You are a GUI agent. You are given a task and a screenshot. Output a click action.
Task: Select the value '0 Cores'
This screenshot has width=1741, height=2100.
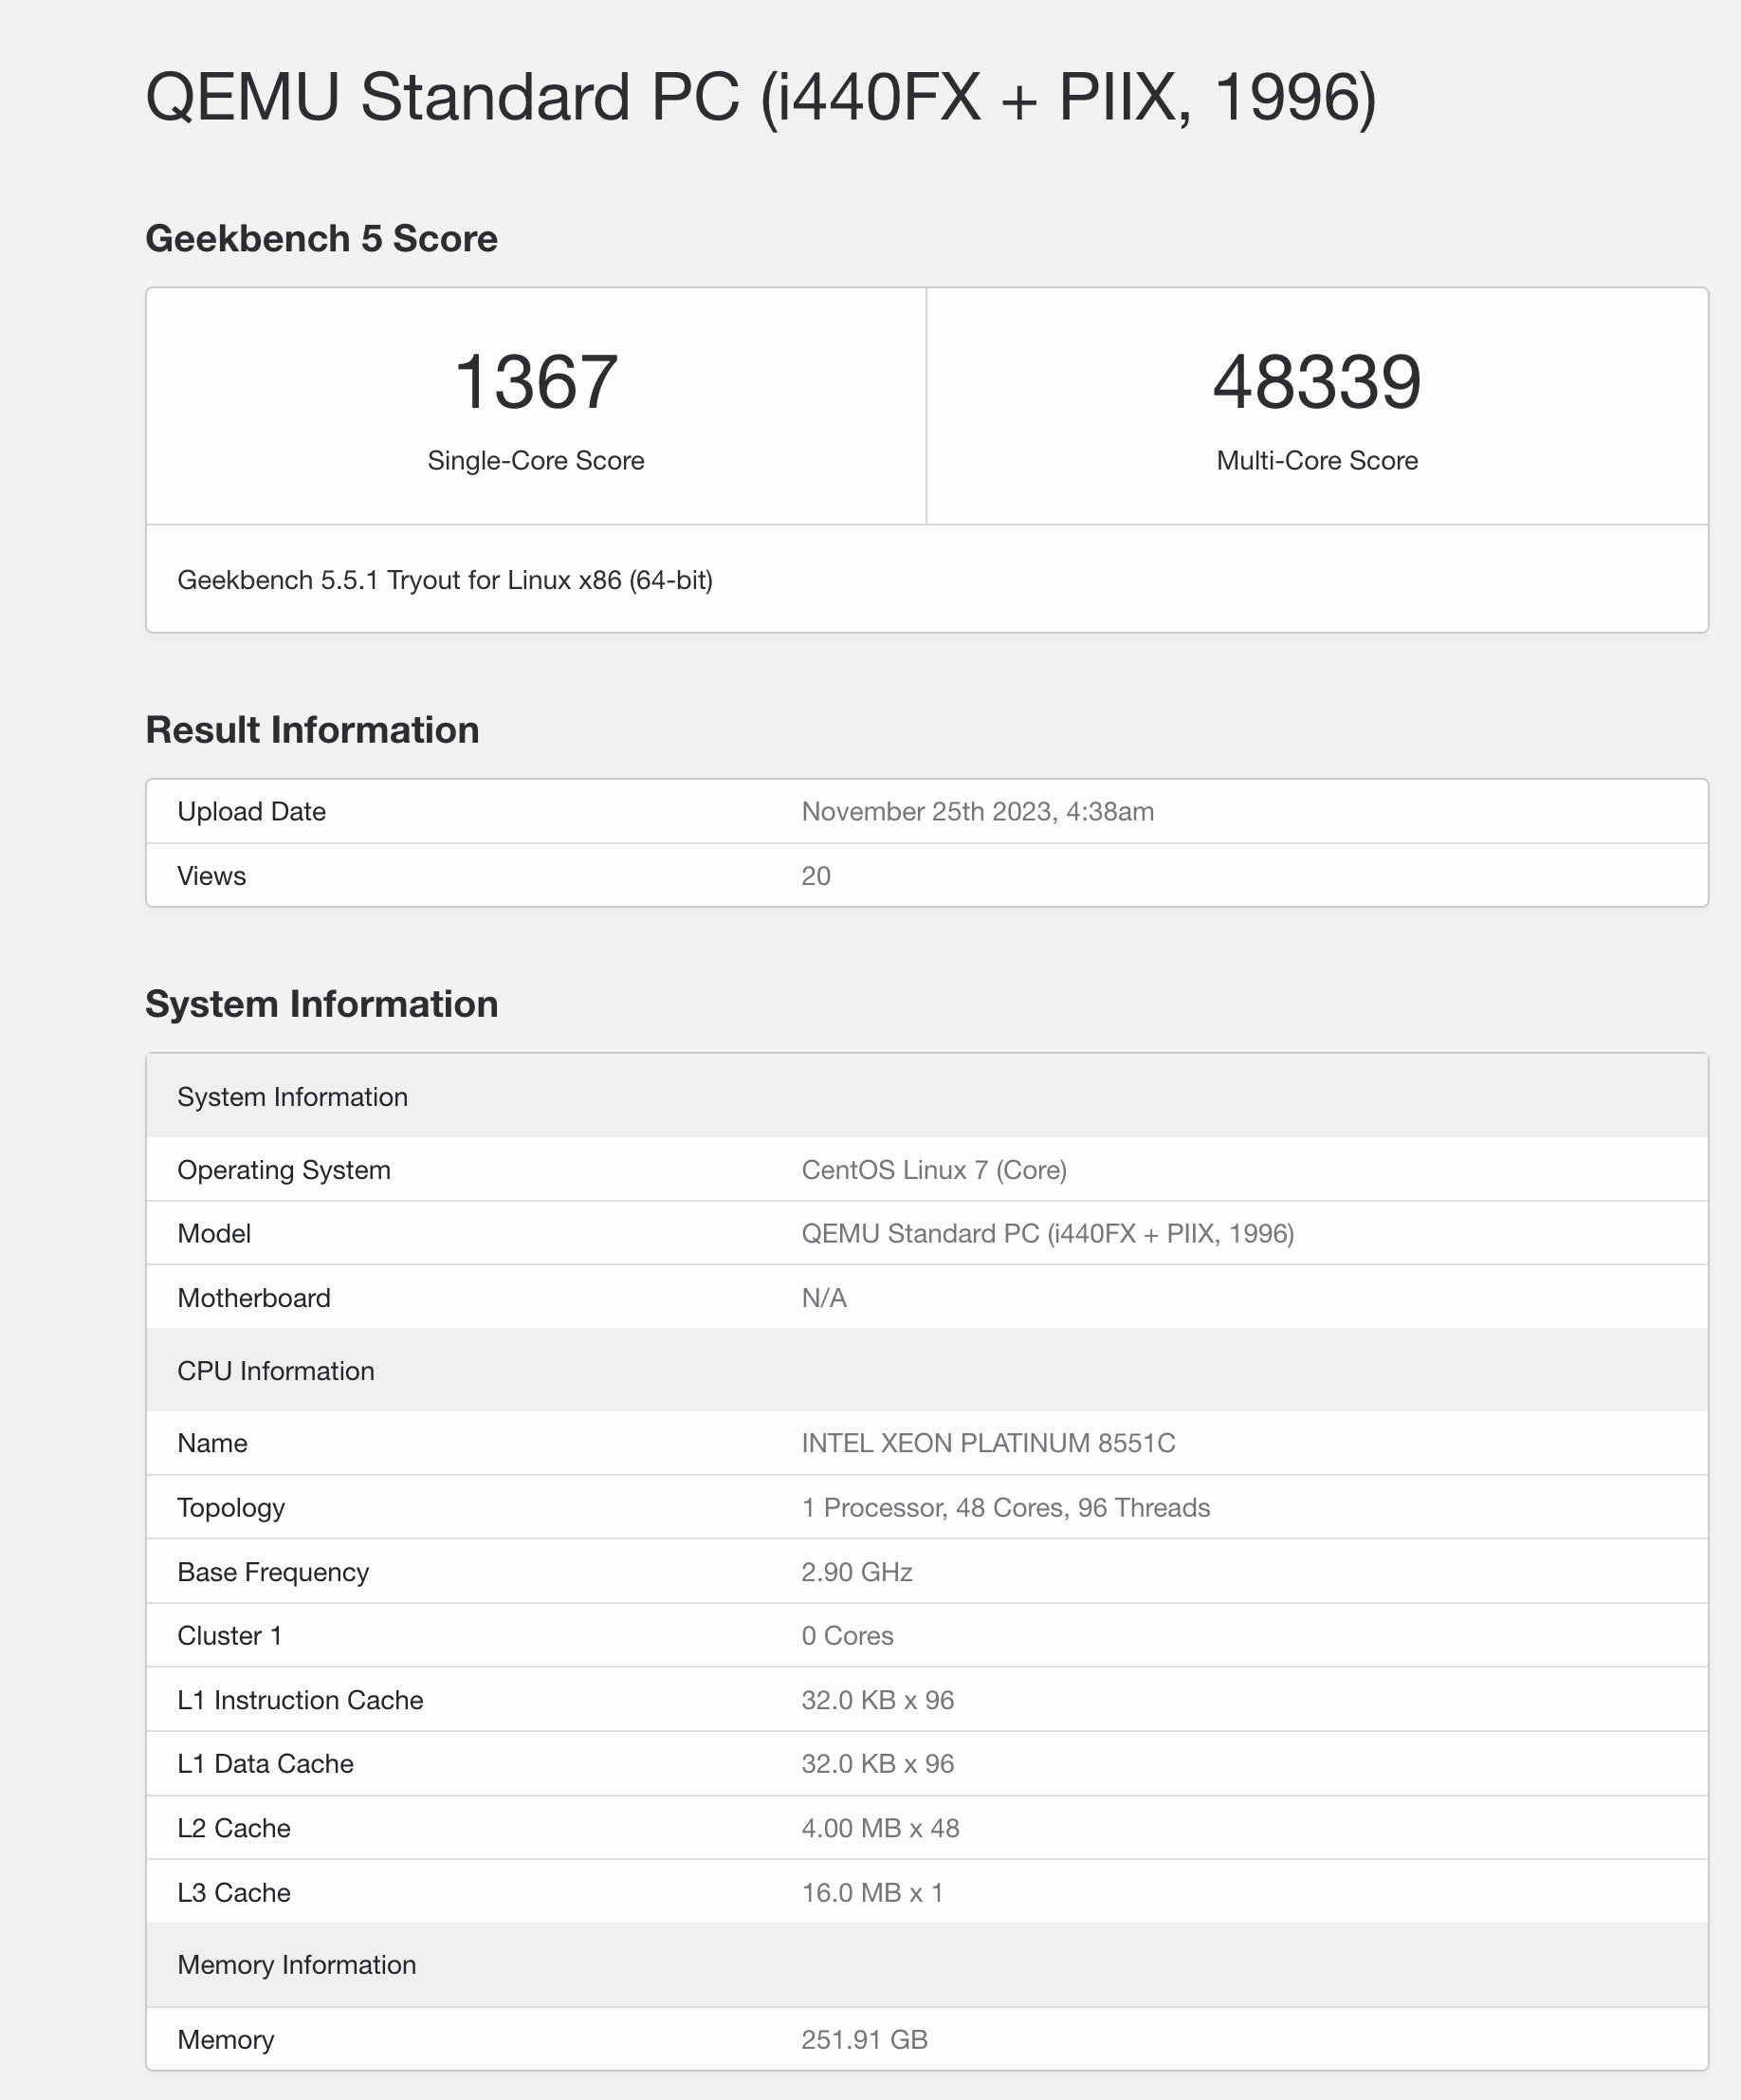point(848,1636)
